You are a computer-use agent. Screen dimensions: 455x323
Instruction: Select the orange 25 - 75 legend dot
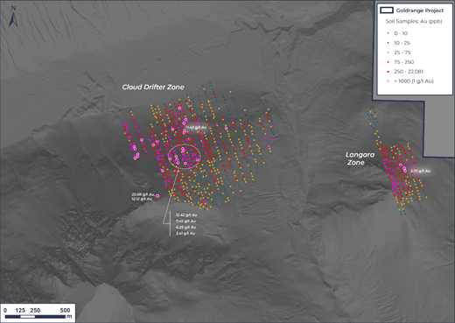tap(388, 53)
